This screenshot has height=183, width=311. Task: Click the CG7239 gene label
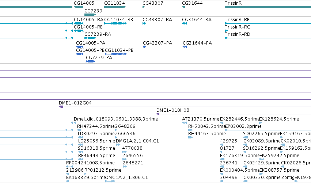(93, 11)
